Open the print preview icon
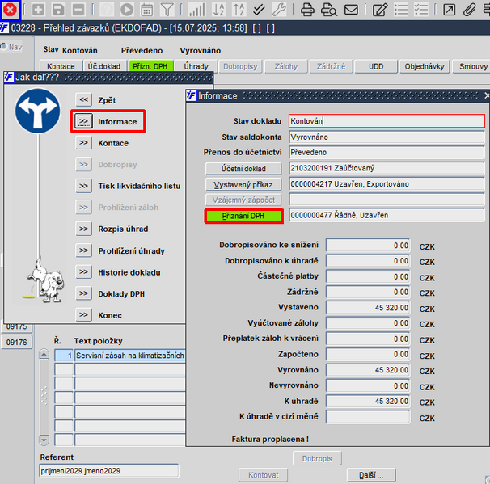490x484 pixels. pyautogui.click(x=329, y=10)
